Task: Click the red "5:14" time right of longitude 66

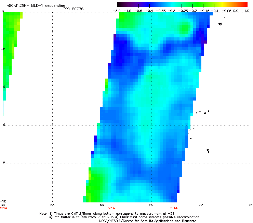Action: (x=111, y=208)
